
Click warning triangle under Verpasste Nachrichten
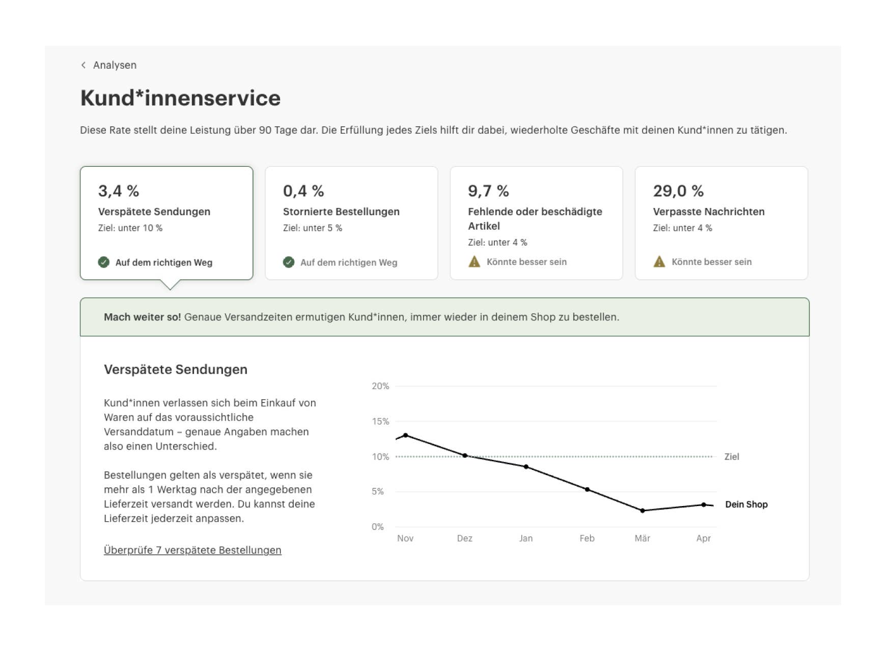coord(659,262)
